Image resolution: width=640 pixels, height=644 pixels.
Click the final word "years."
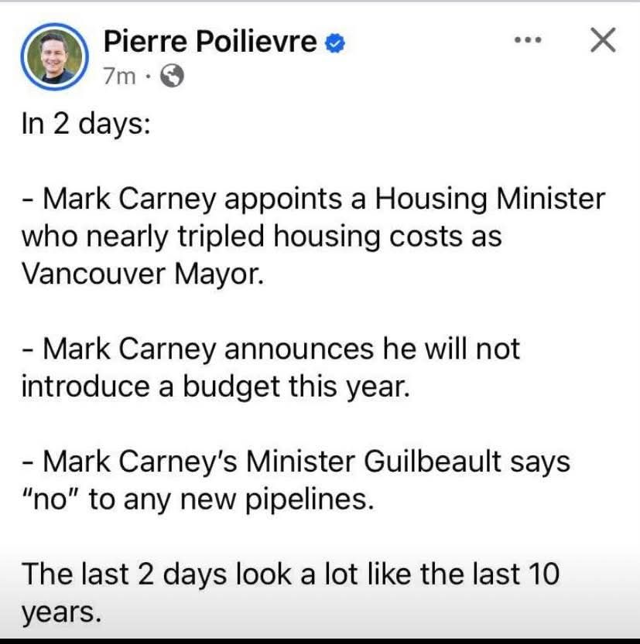coord(61,613)
